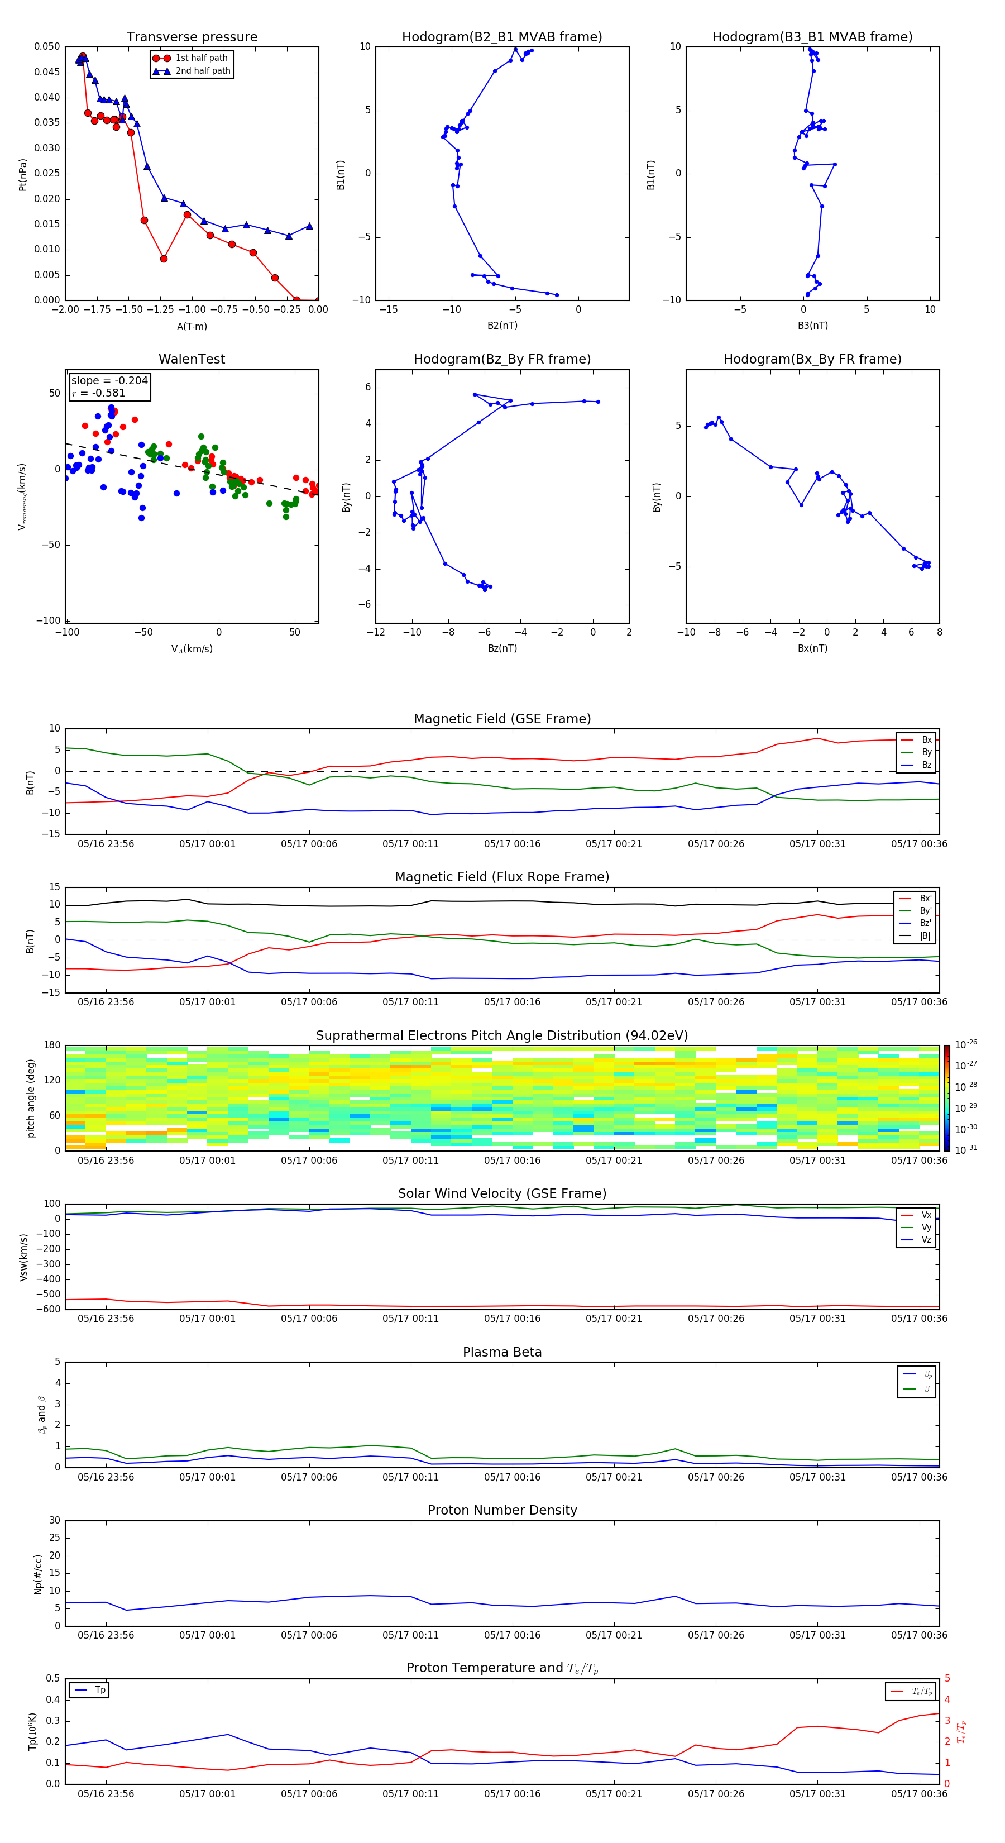Viewport: 1005px width, 1843px height.
Task: Click the red 'Te/Tp' right axis label
Action: [x=962, y=1731]
